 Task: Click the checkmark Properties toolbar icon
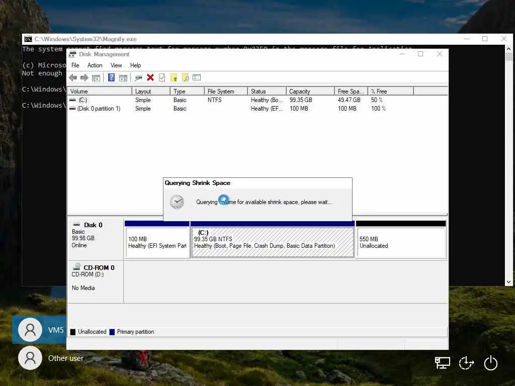[162, 78]
